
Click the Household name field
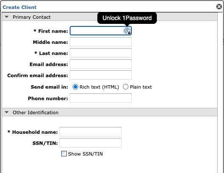pos(91,132)
